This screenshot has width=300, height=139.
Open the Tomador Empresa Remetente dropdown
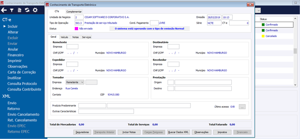click(75, 82)
